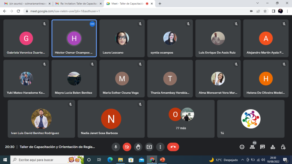The width and height of the screenshot is (292, 164).
Task: Open PowerPoint from the taskbar
Action: click(163, 160)
